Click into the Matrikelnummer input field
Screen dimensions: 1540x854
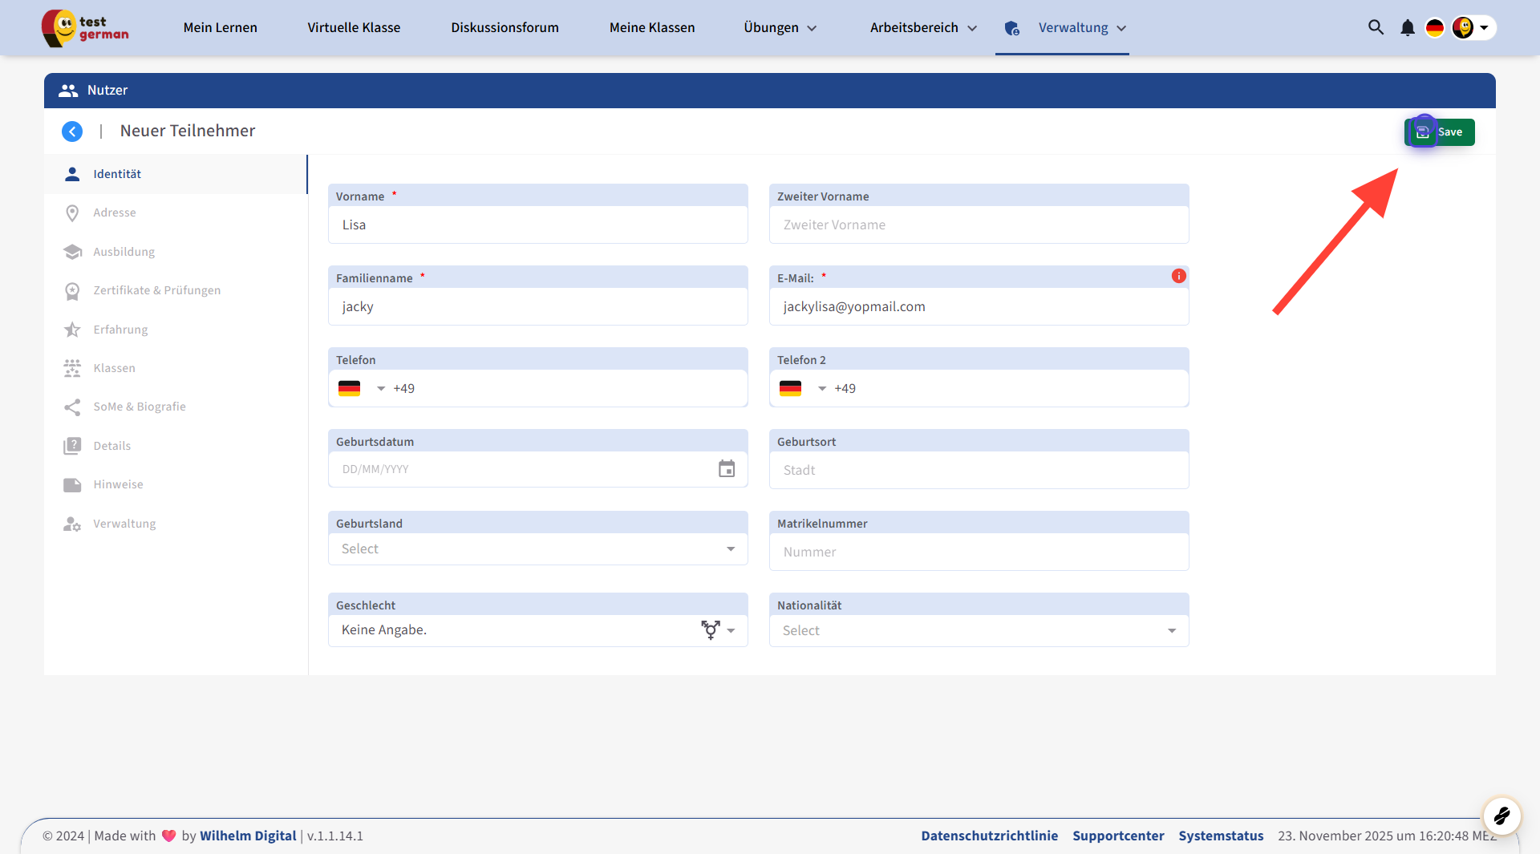(x=979, y=552)
